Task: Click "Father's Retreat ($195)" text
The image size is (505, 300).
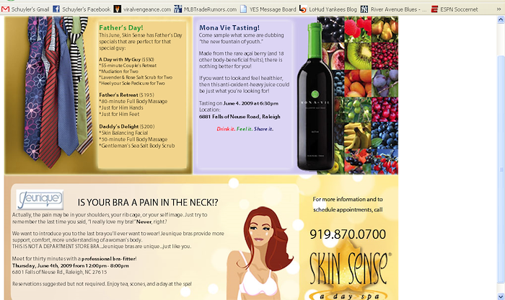Action: click(x=126, y=95)
